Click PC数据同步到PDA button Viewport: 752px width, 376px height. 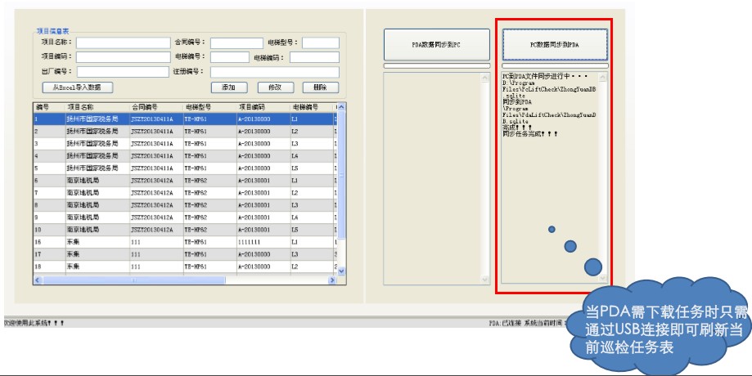pyautogui.click(x=555, y=44)
